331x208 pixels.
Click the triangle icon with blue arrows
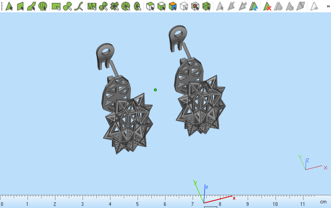253,6
